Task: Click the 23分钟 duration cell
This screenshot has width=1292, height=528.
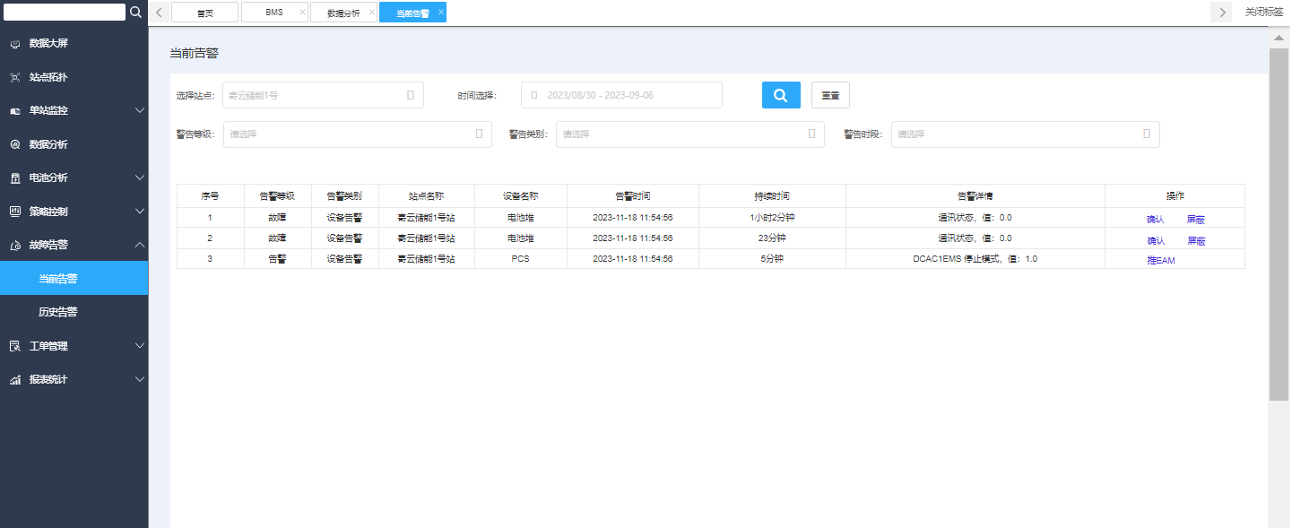Action: [x=772, y=238]
